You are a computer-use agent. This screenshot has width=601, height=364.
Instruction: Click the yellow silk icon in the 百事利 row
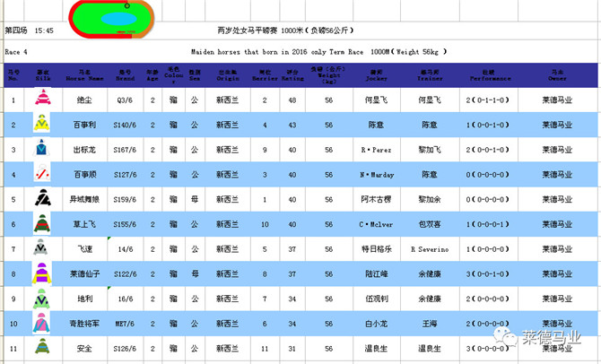41,122
